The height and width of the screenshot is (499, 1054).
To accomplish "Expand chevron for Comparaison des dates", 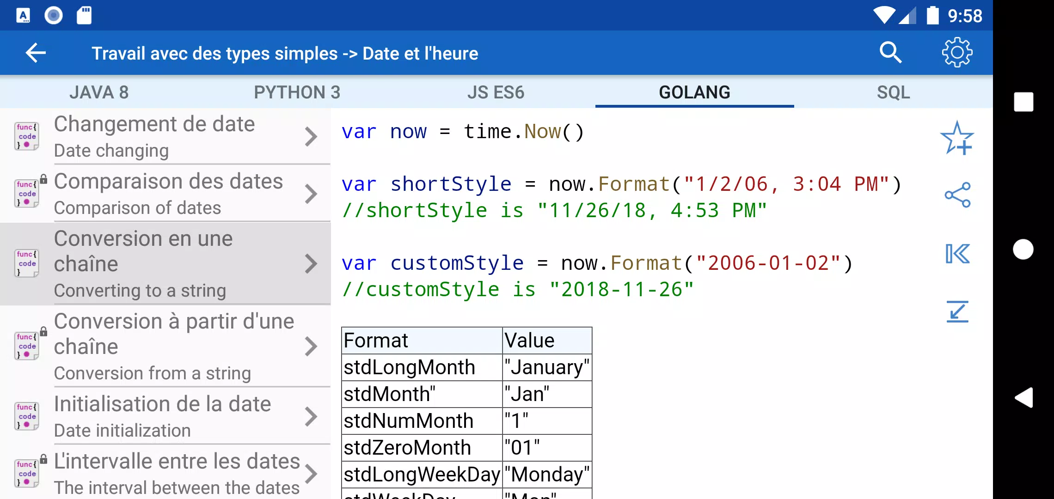I will 311,194.
